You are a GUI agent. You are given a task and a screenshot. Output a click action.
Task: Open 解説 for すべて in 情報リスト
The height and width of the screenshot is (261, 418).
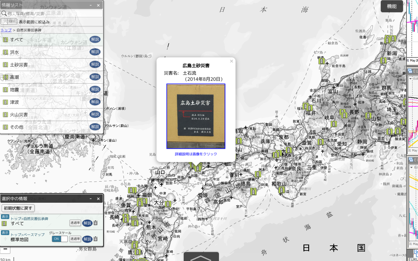(x=95, y=39)
